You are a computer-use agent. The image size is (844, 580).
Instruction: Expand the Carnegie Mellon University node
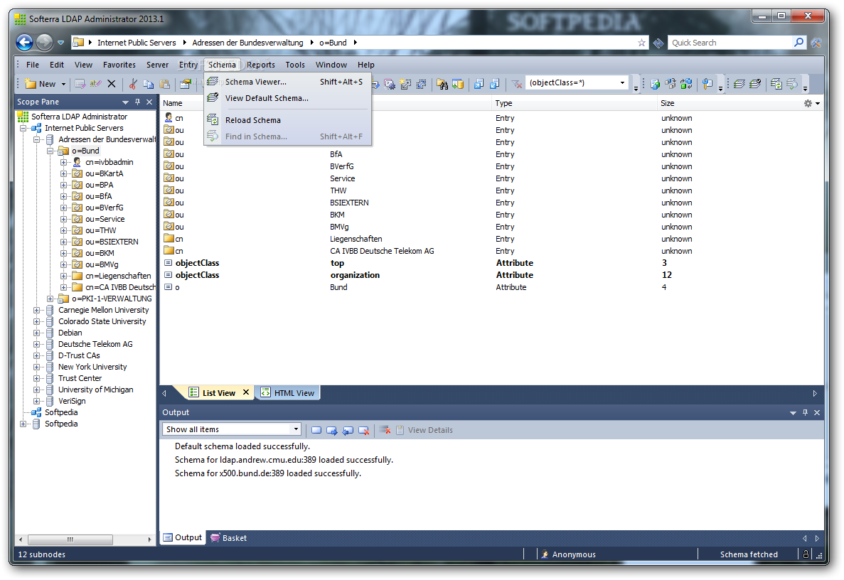(x=36, y=311)
